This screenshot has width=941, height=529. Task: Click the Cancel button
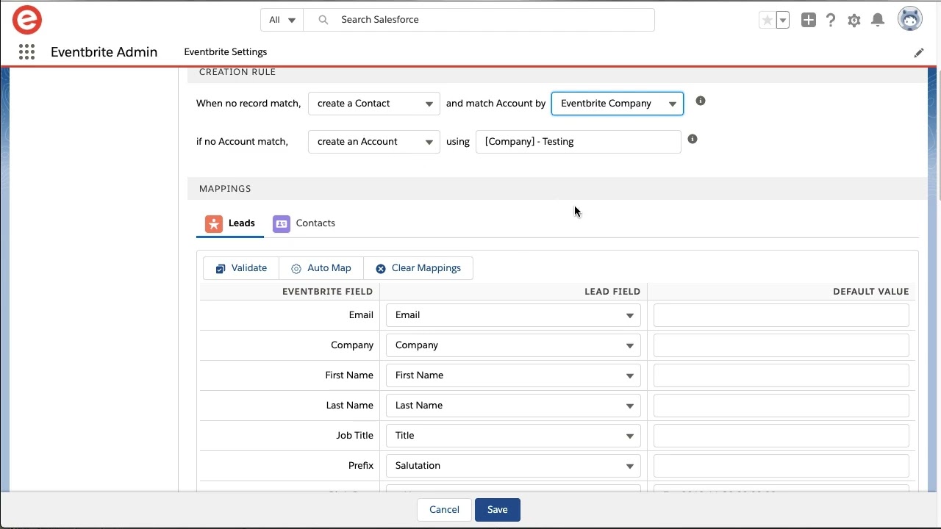[444, 510]
